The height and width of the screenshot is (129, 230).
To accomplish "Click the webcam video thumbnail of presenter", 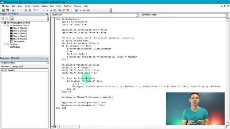I will pyautogui.click(x=195, y=109).
